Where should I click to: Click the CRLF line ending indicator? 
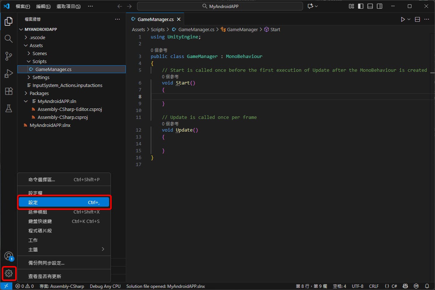374,286
